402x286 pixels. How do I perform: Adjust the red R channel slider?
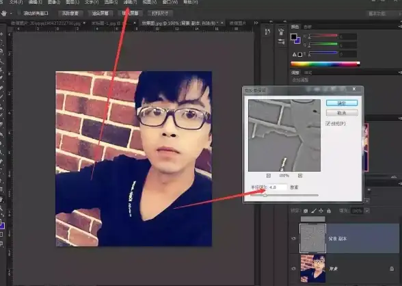click(323, 36)
